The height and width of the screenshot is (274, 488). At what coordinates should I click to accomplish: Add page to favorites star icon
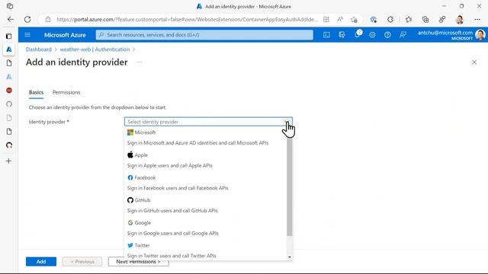point(354,20)
